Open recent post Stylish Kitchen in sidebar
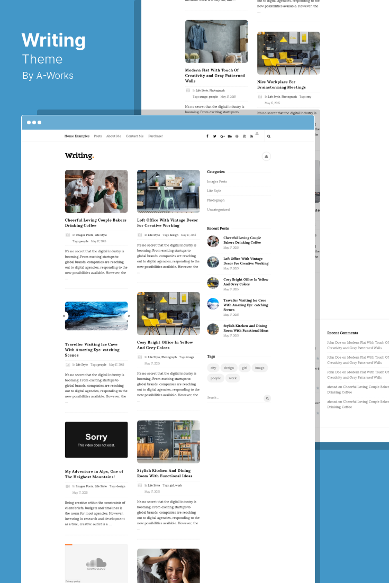389x583 pixels. click(246, 329)
